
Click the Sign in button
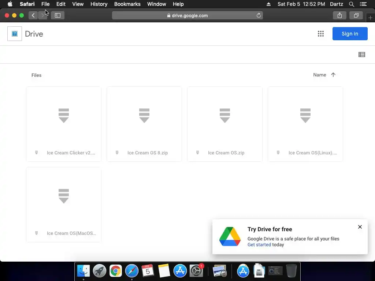[350, 34]
